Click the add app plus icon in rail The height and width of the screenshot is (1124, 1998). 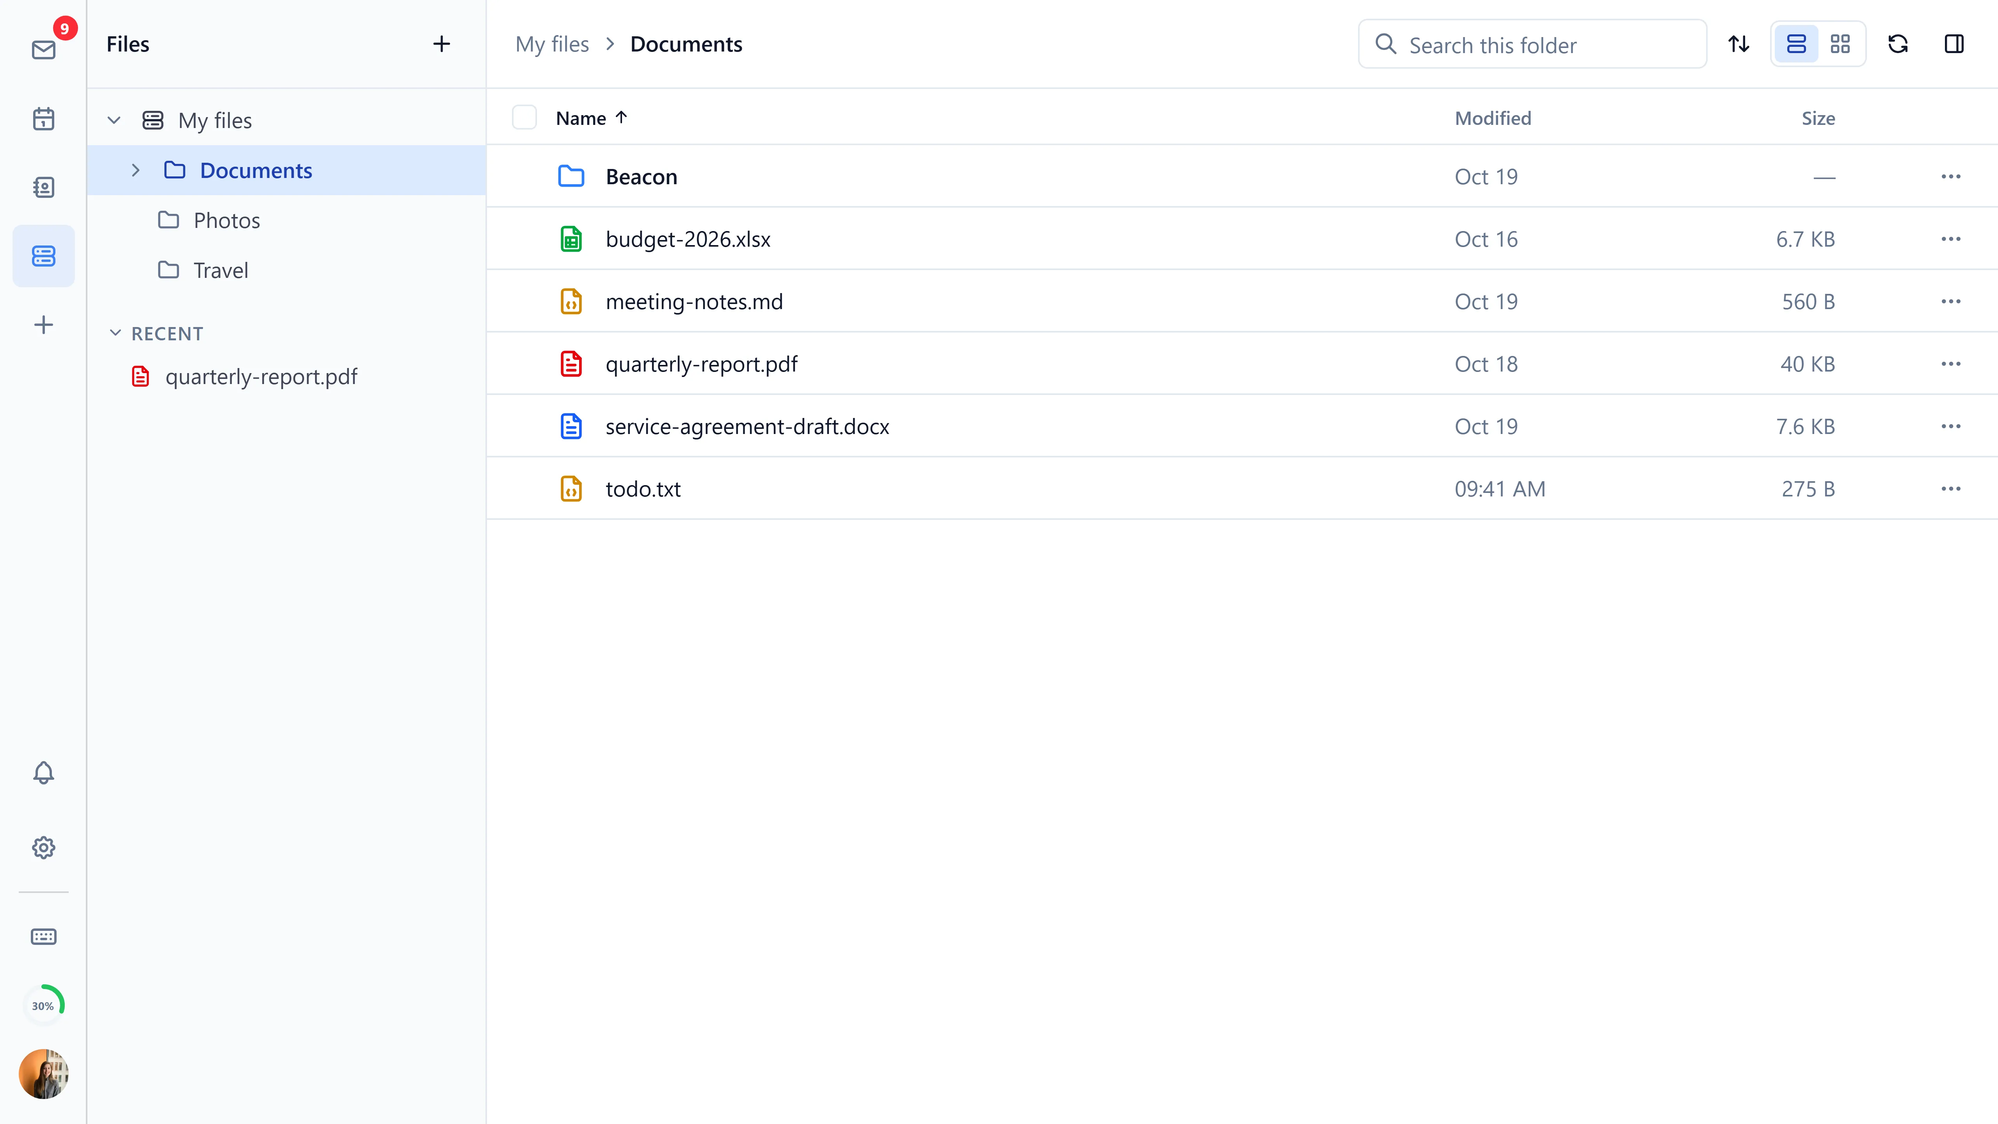coord(43,324)
